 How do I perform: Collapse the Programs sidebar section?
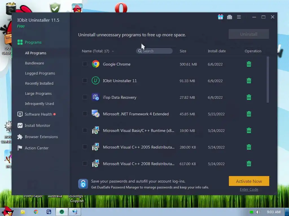(29, 42)
